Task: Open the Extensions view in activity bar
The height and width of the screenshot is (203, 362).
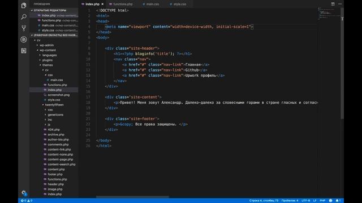Action: click(24, 51)
